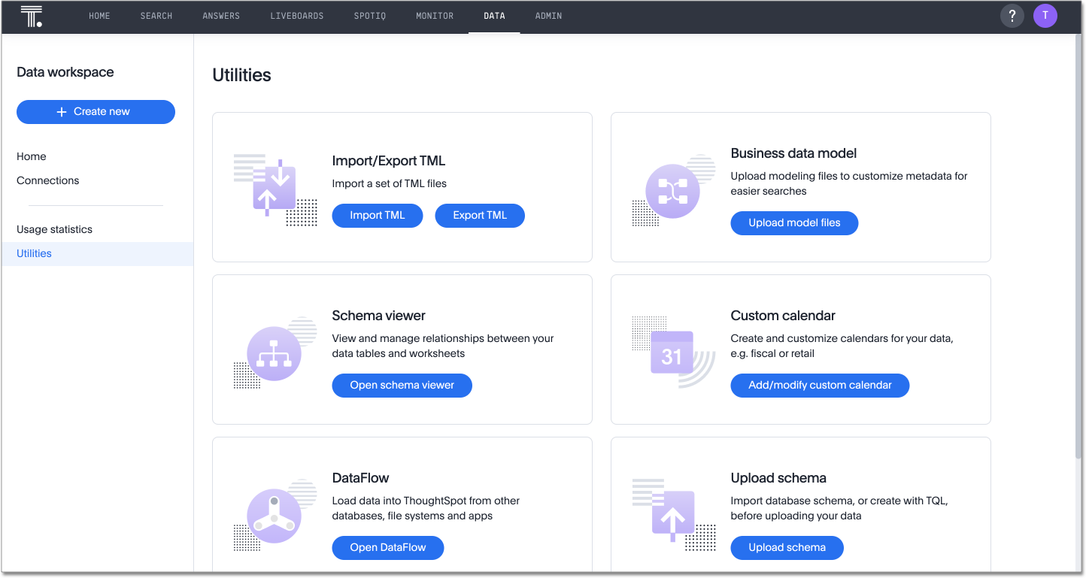This screenshot has width=1086, height=578.
Task: Click Export TML
Action: click(x=479, y=215)
